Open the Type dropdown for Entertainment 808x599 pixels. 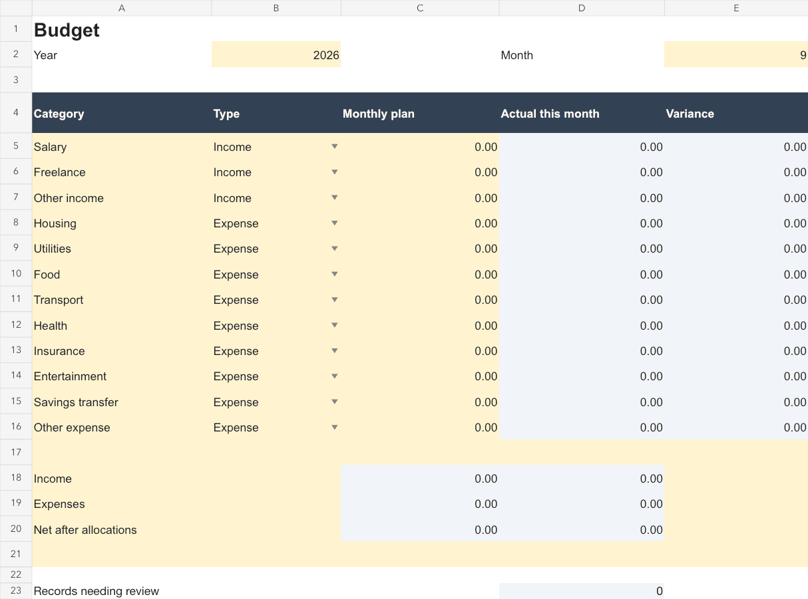(335, 376)
